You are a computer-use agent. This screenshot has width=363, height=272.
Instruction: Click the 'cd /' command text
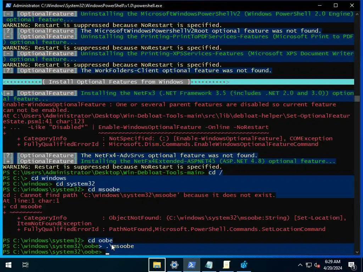pos(215,172)
